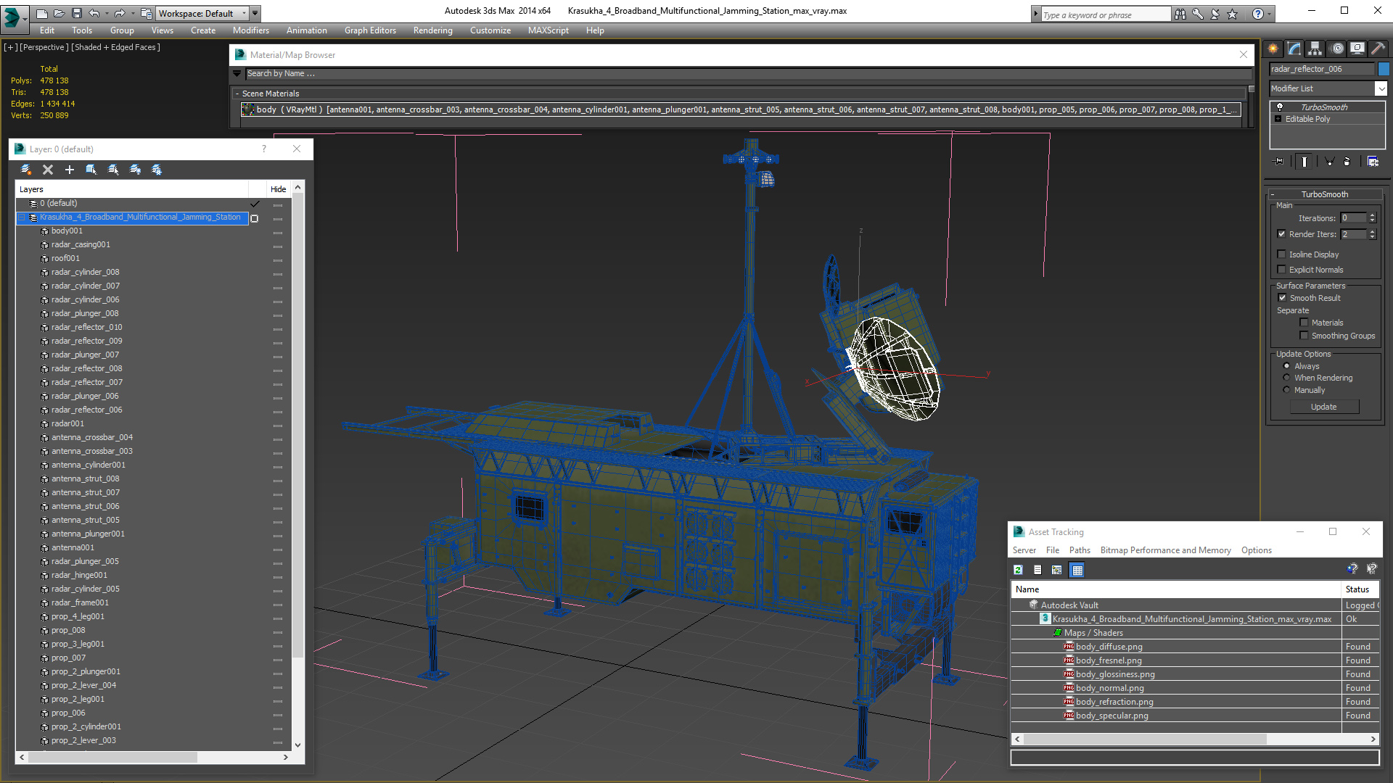Select the Always update option radio
Viewport: 1393px width, 783px height.
[1286, 366]
